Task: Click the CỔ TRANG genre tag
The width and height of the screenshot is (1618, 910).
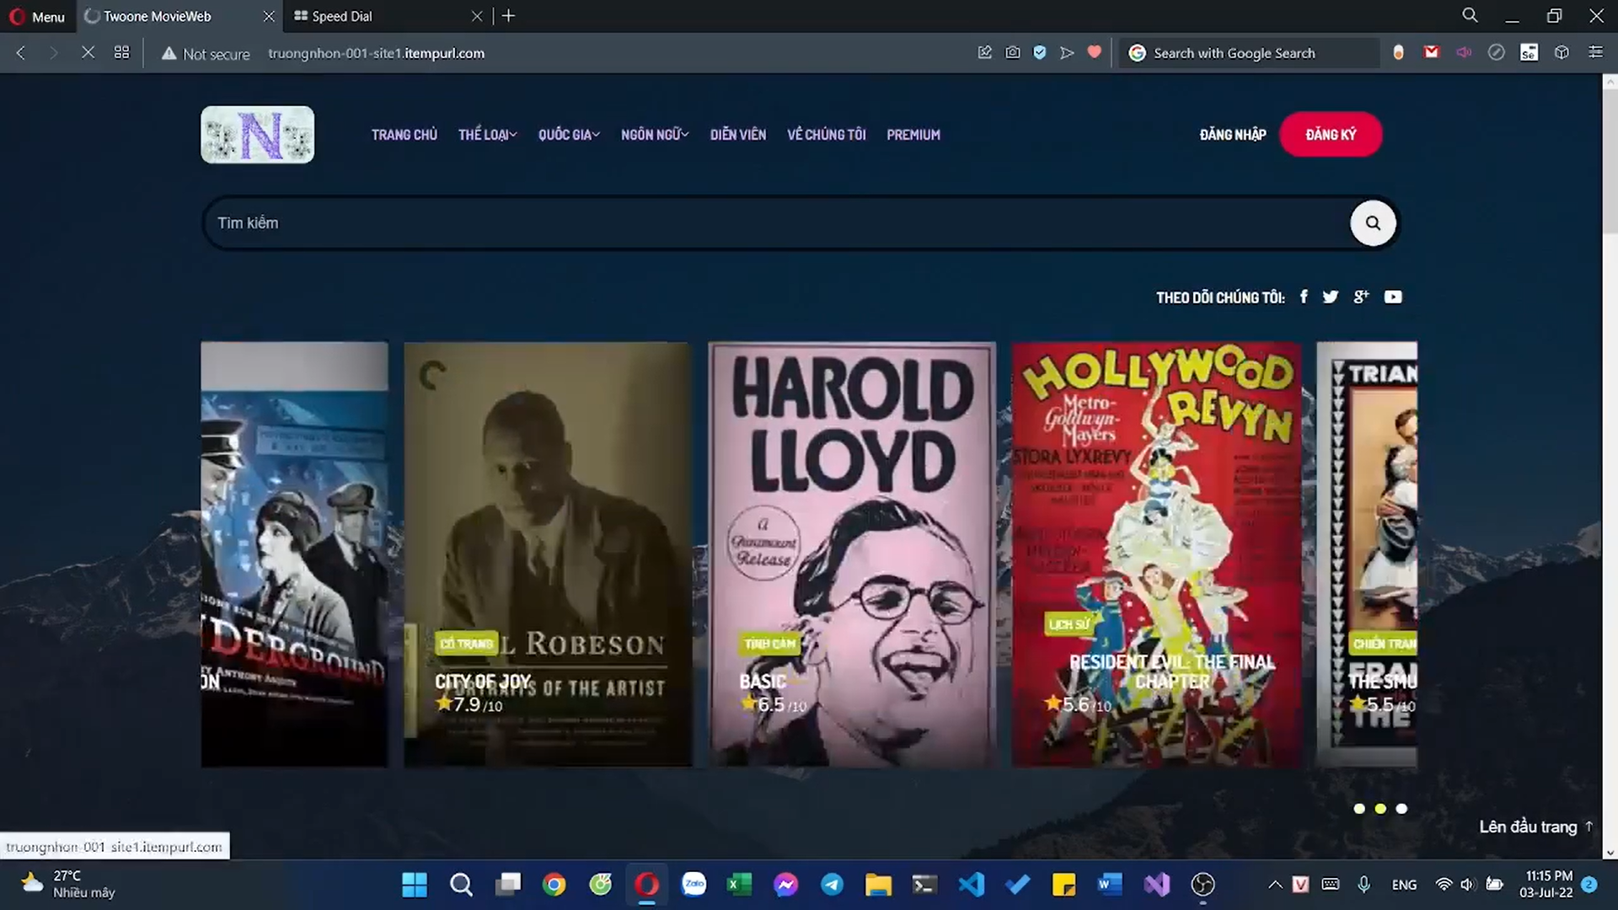Action: [466, 644]
